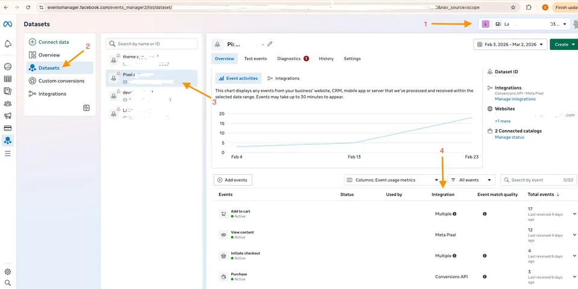Click the Add to cart event icon
This screenshot has height=289, width=578.
223,214
